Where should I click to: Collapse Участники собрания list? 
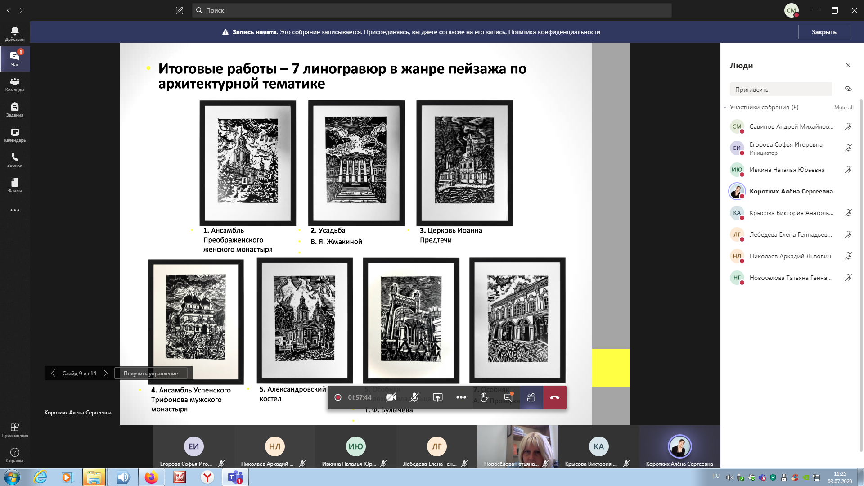tap(725, 108)
